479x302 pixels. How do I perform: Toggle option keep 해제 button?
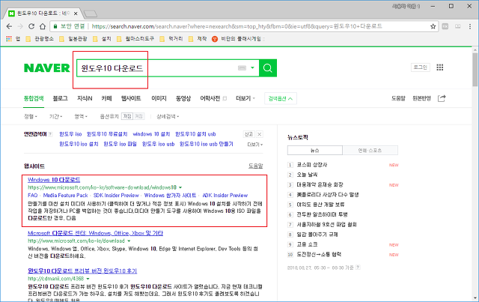[138, 116]
